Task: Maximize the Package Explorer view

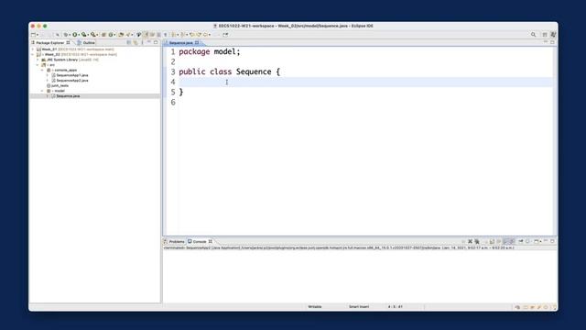Action: coord(156,42)
